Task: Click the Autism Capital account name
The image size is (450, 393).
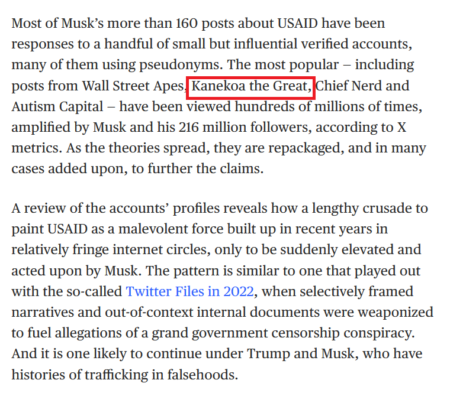Action: tap(57, 106)
